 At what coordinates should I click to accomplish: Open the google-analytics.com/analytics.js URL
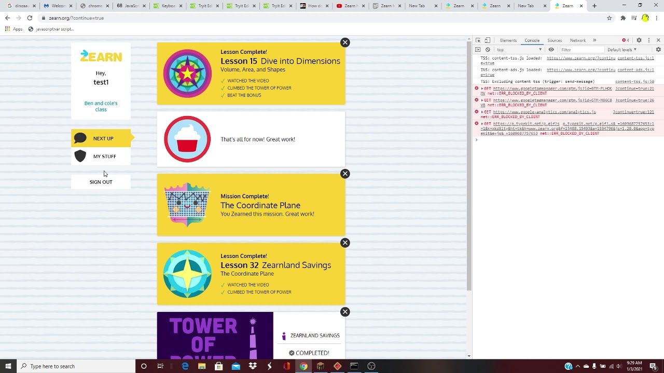pyautogui.click(x=544, y=112)
